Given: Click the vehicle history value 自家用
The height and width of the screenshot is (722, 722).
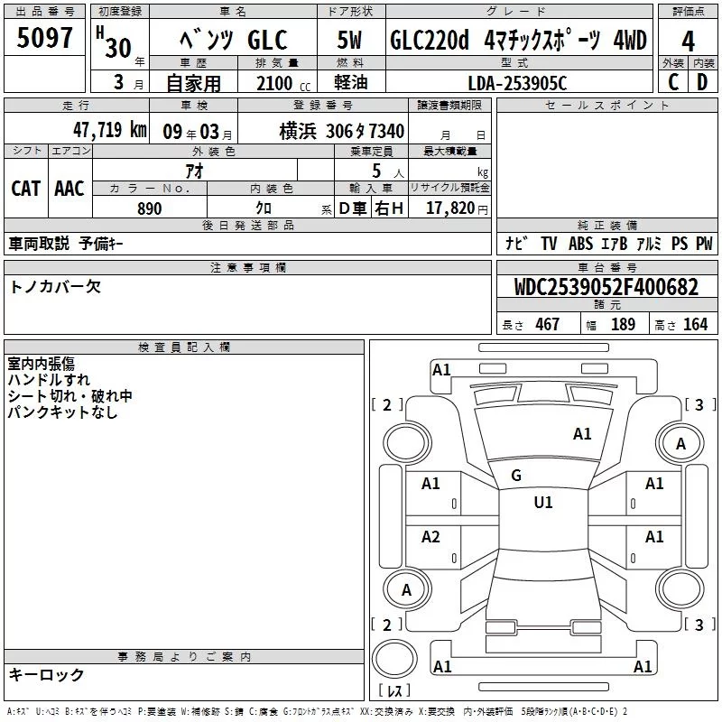Looking at the screenshot, I should click(x=193, y=83).
